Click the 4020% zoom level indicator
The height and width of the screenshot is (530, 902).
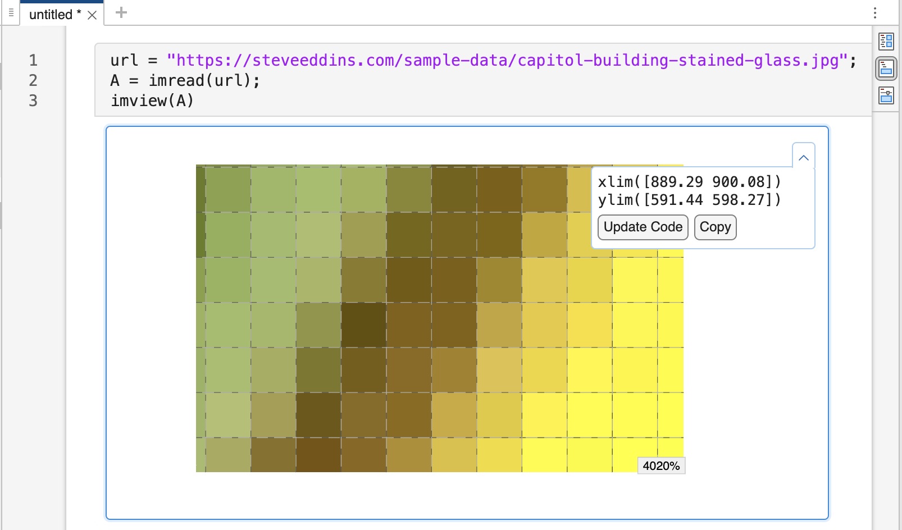point(661,466)
